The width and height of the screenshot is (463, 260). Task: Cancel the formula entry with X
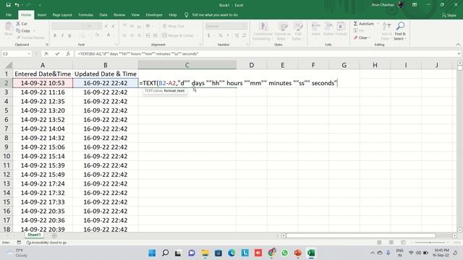pos(46,53)
